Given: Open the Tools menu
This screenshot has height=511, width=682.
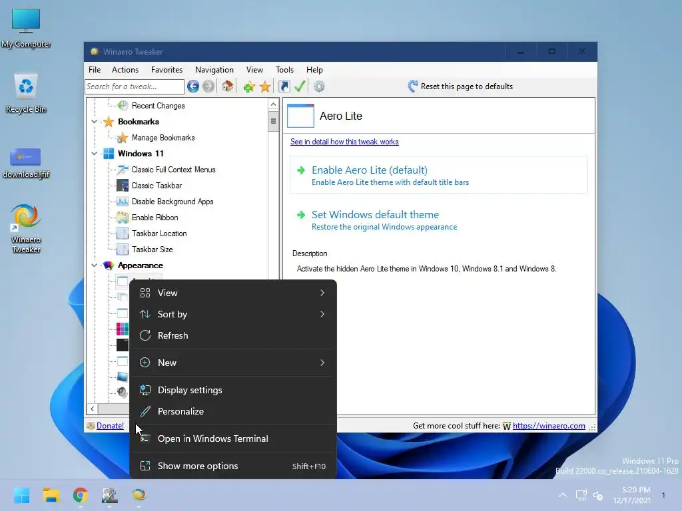Looking at the screenshot, I should (x=284, y=69).
